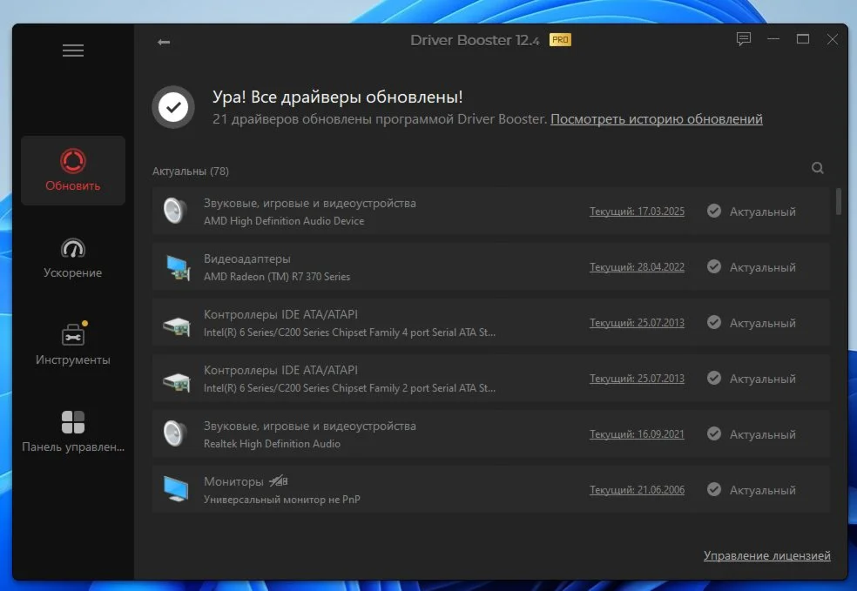Click Актуальный check icon for AMD Radeon
Image resolution: width=857 pixels, height=591 pixels.
(714, 266)
